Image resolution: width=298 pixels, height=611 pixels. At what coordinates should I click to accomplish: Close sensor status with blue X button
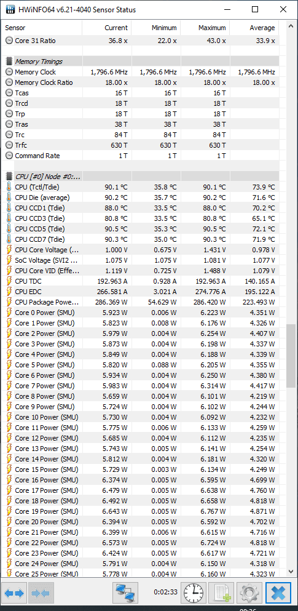(278, 593)
